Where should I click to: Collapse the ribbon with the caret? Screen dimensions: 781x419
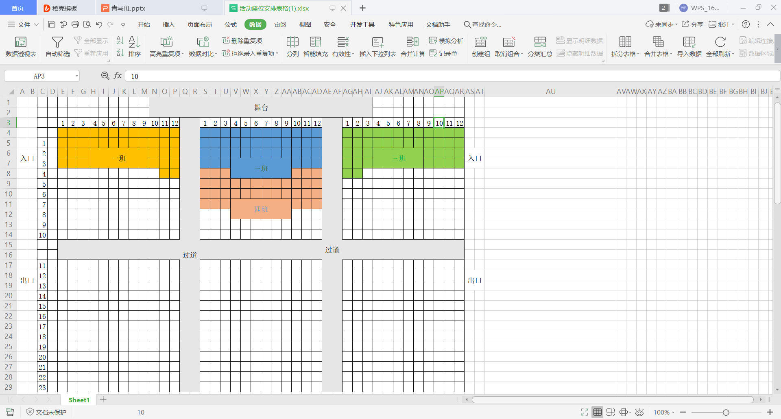click(x=770, y=24)
